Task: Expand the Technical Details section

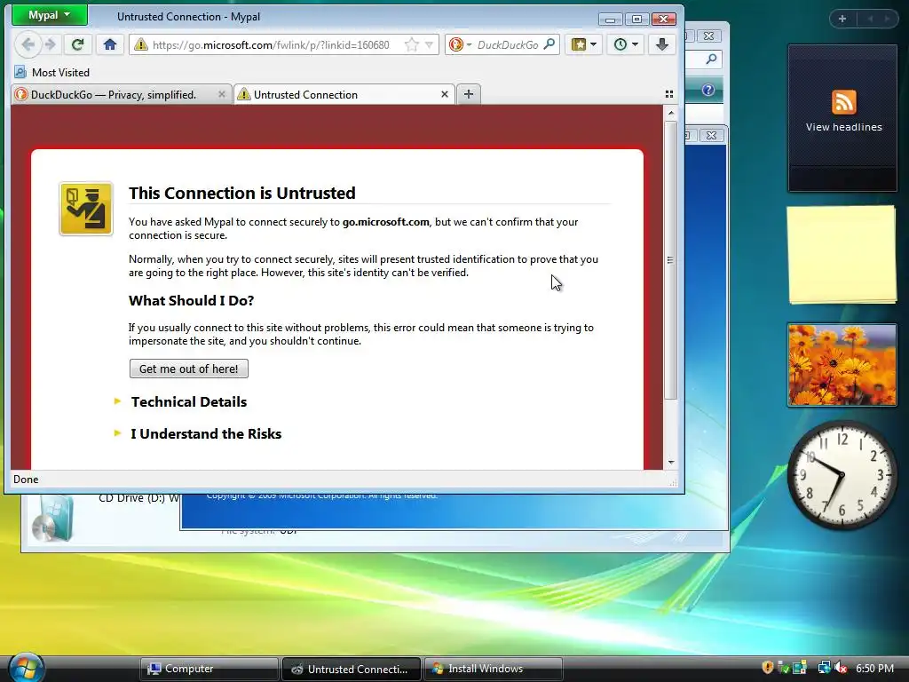Action: tap(189, 402)
